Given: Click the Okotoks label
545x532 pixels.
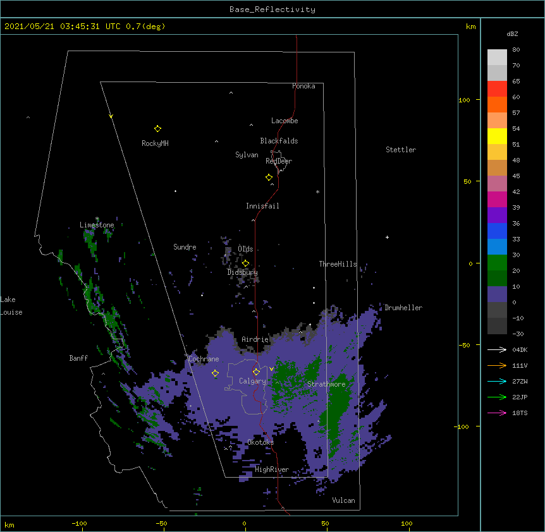Looking at the screenshot, I should 260,442.
